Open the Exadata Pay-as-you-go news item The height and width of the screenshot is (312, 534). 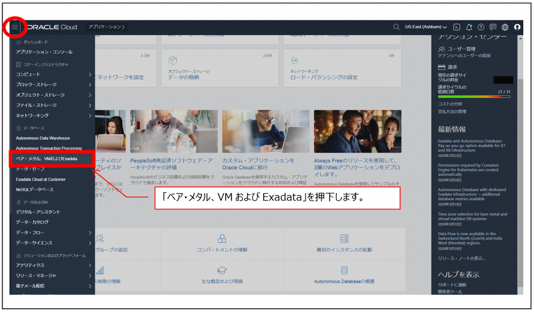pos(472,146)
